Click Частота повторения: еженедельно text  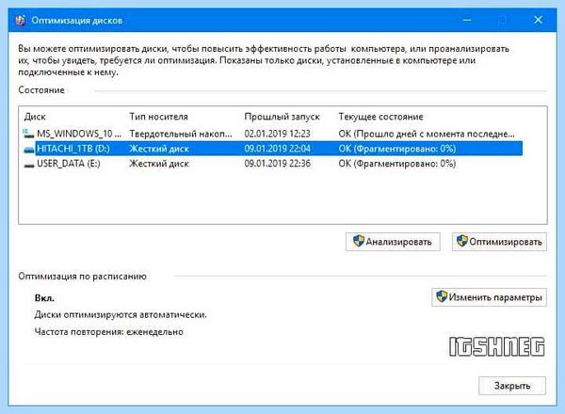(109, 332)
